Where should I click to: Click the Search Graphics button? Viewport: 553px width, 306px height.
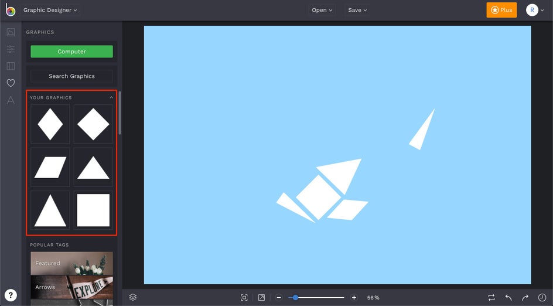(x=71, y=76)
